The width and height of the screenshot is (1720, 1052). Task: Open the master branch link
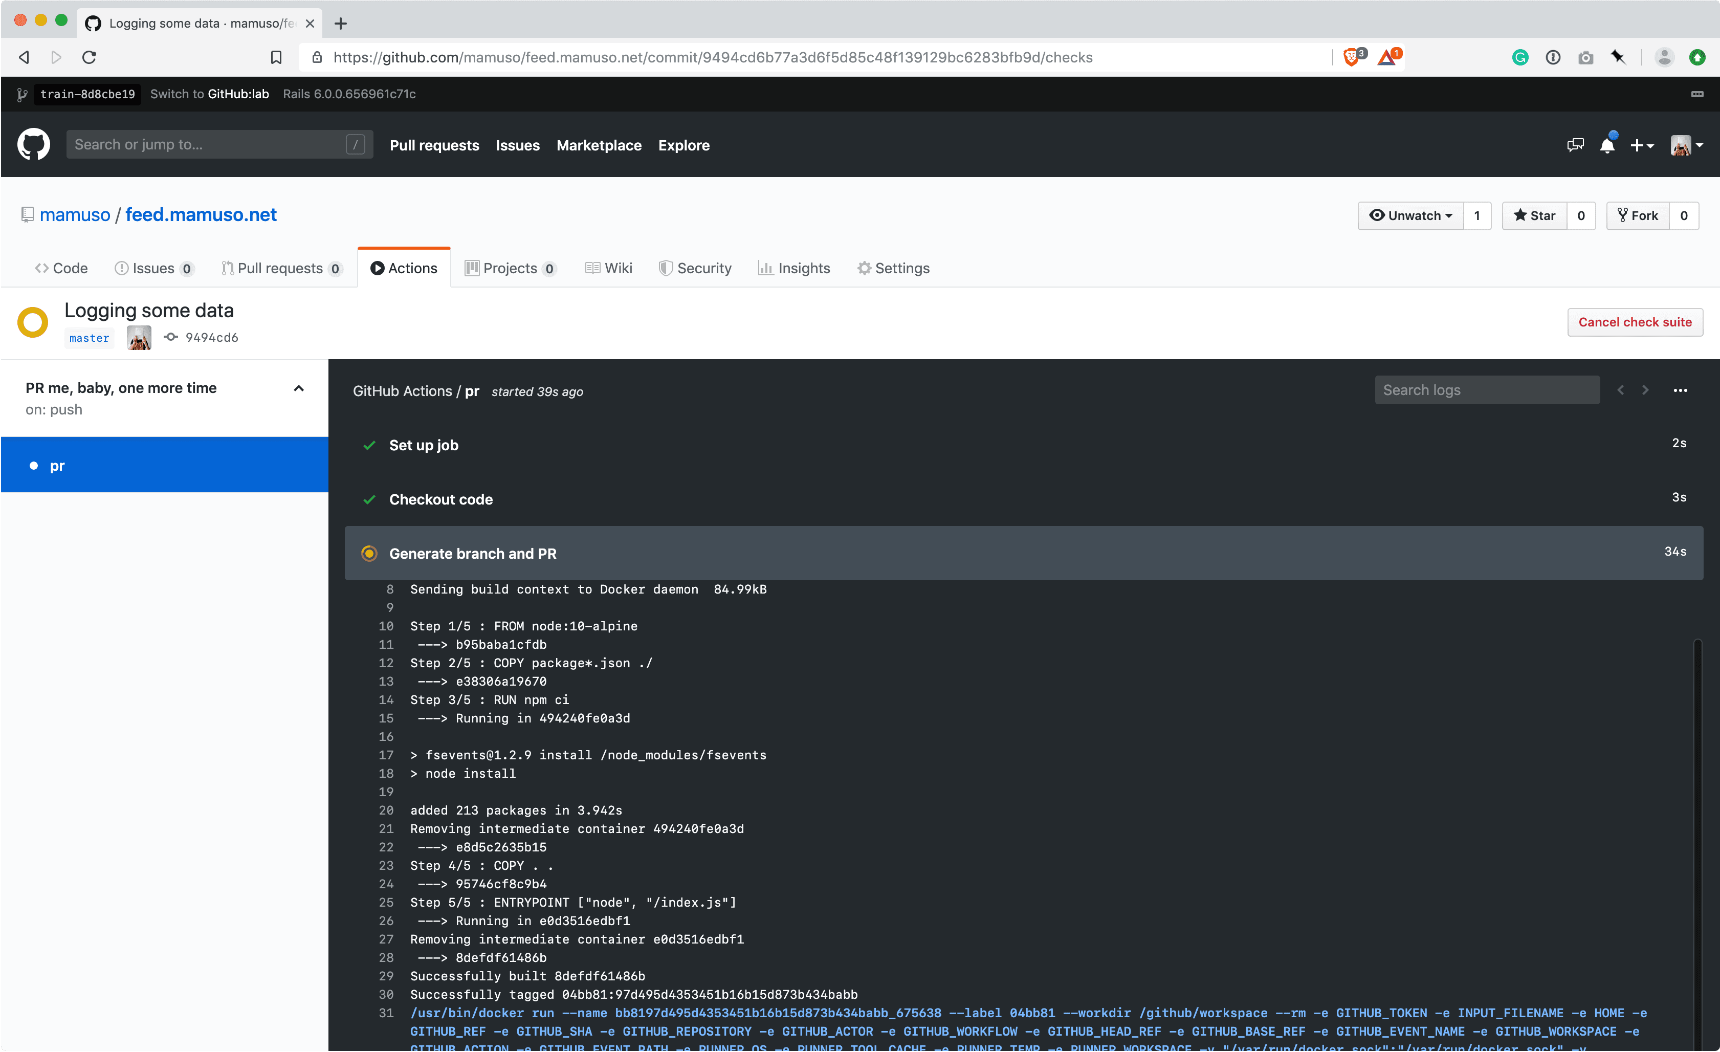(90, 338)
